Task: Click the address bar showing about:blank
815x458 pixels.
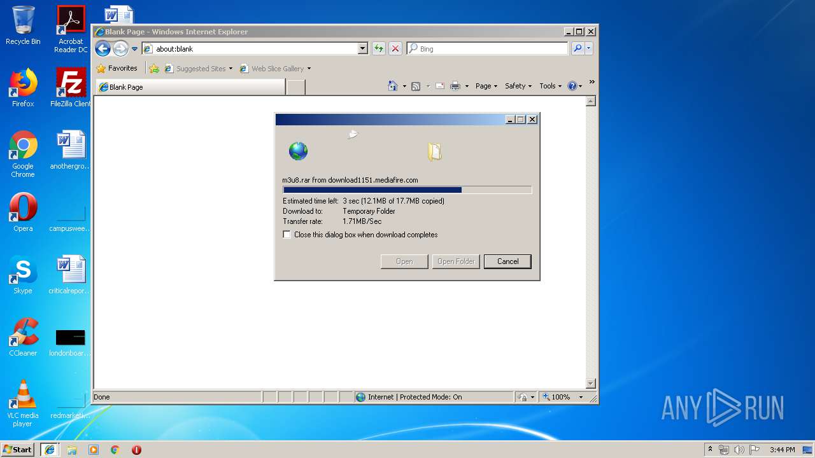Action: pos(249,48)
